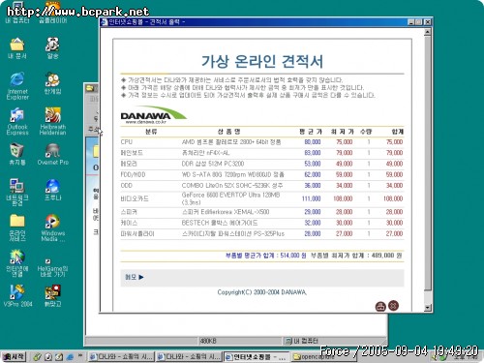484x363 pixels.
Task: Click the 489,000 원 lowest price total
Action: (386, 256)
